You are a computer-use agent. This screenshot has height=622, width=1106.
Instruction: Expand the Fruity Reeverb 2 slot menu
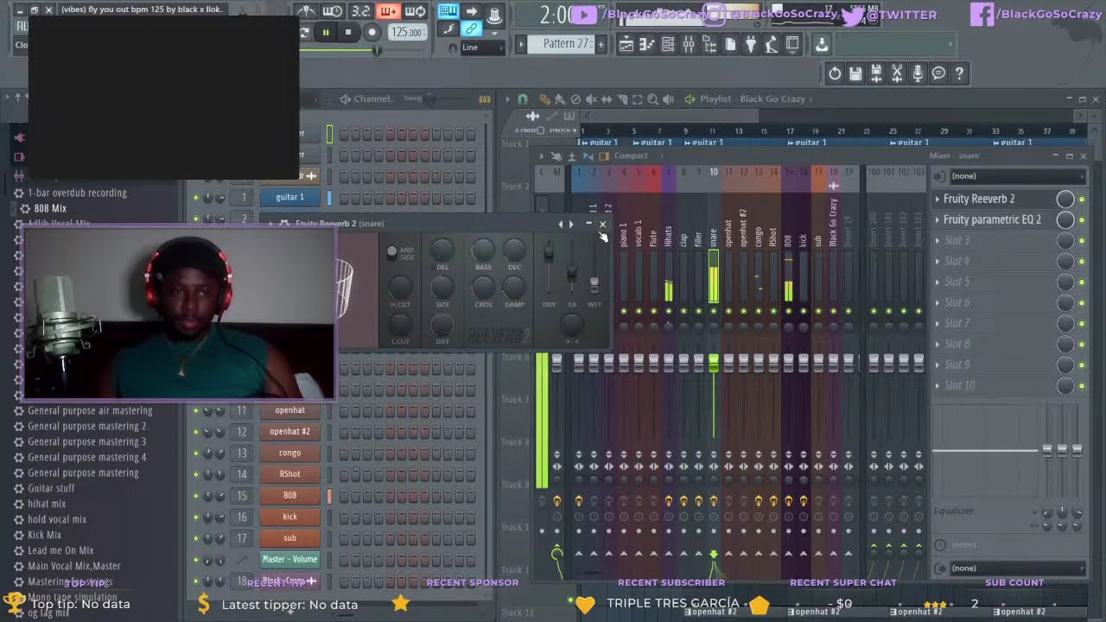[x=938, y=199]
